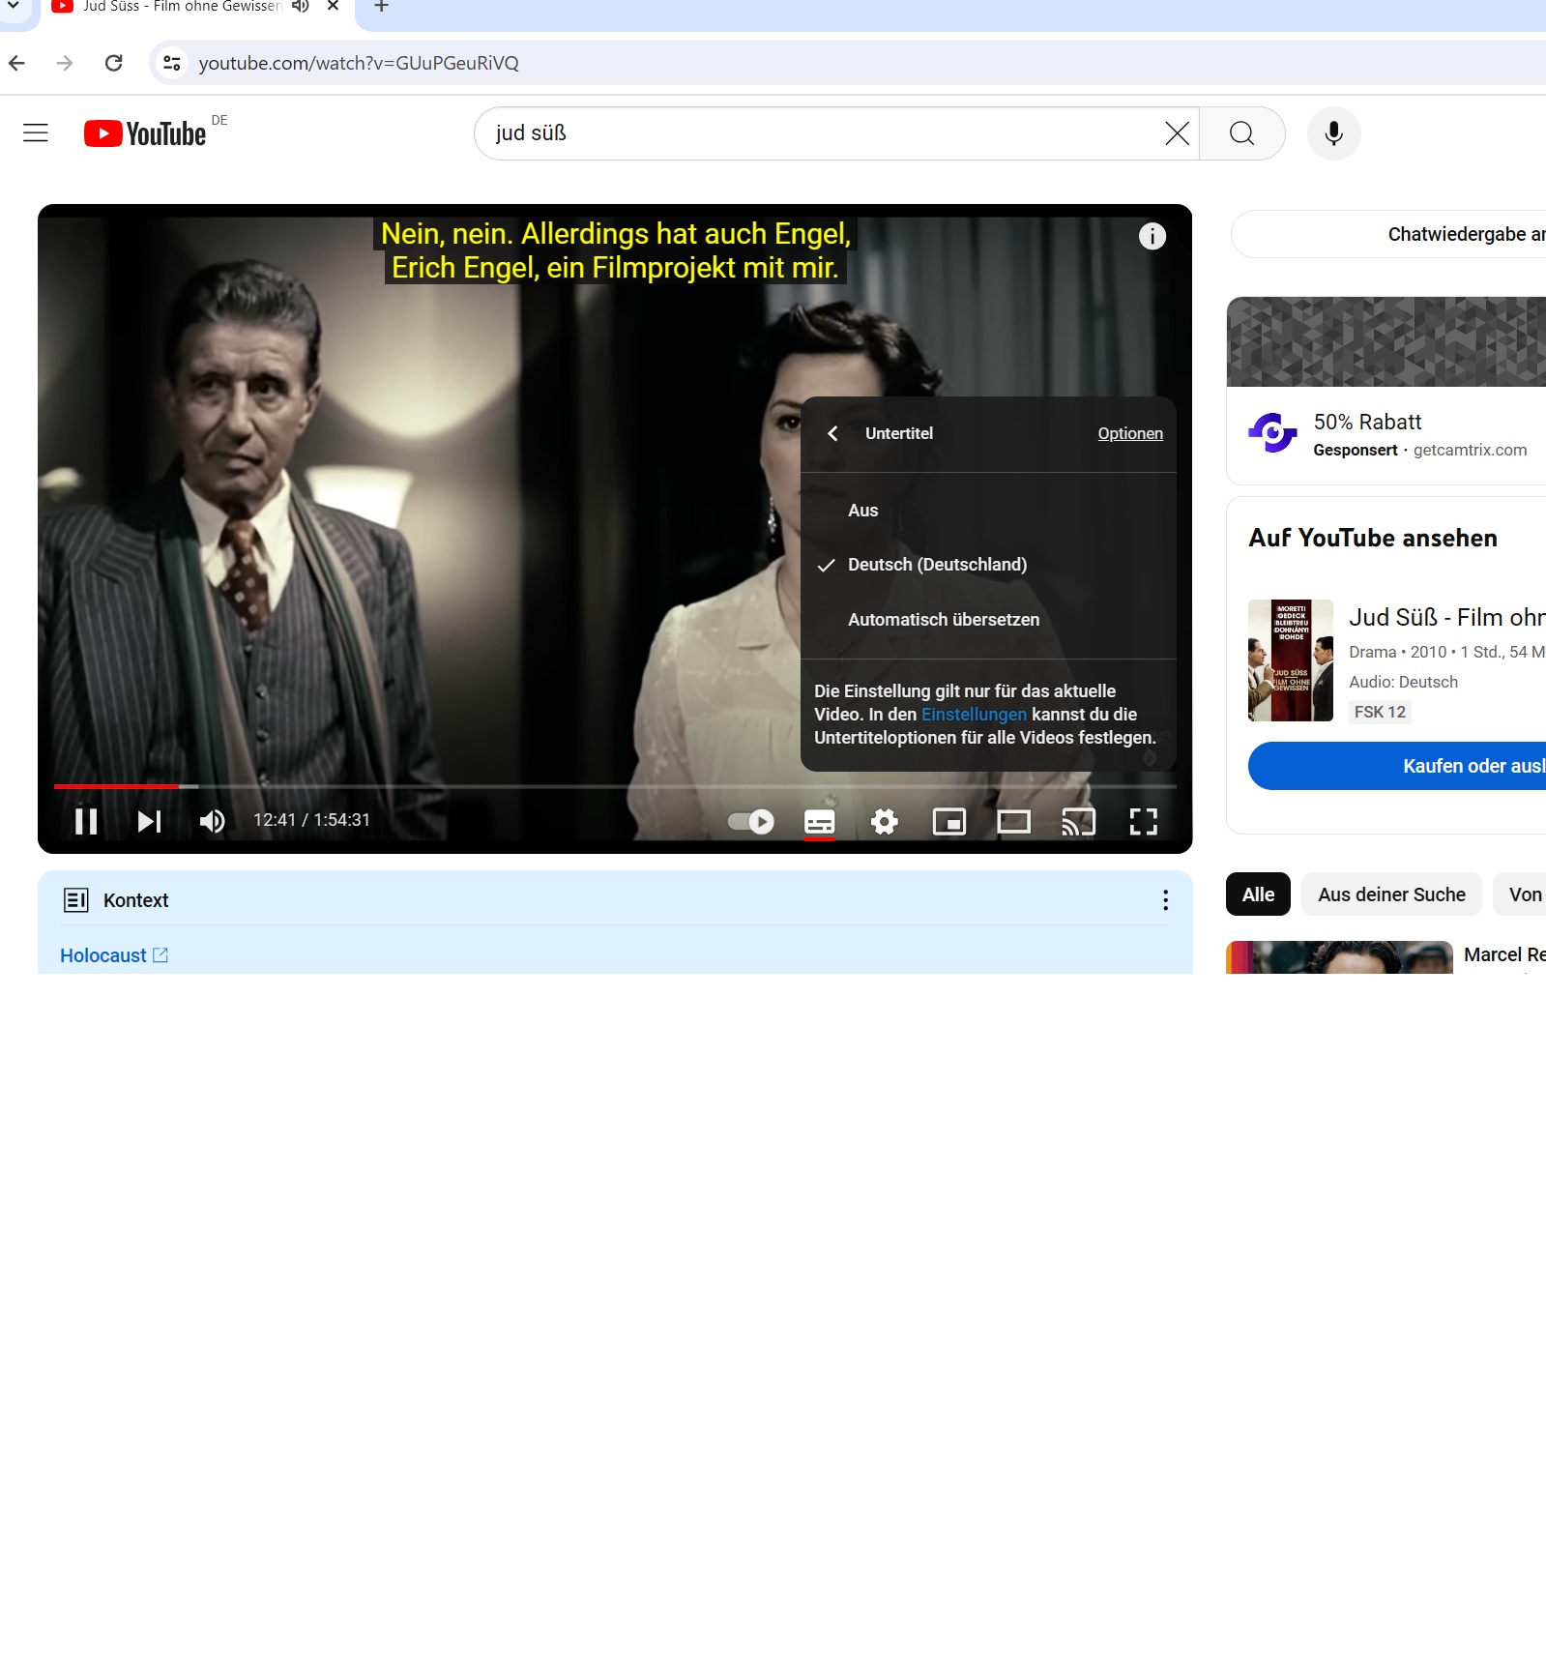Start voice search with microphone icon
Screen dimensions: 1546x1671
click(x=1333, y=133)
